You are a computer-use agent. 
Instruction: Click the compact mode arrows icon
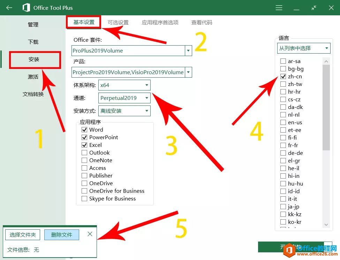point(314,8)
